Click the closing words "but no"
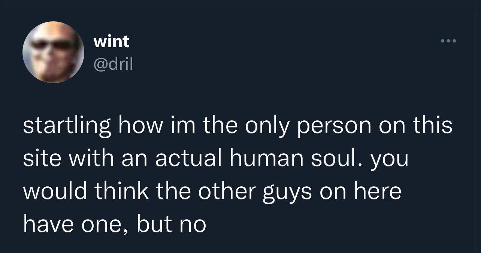The height and width of the screenshot is (253, 481). pos(171,224)
